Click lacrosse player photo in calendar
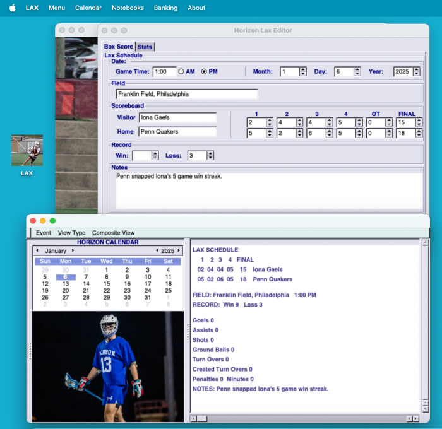 click(x=107, y=367)
